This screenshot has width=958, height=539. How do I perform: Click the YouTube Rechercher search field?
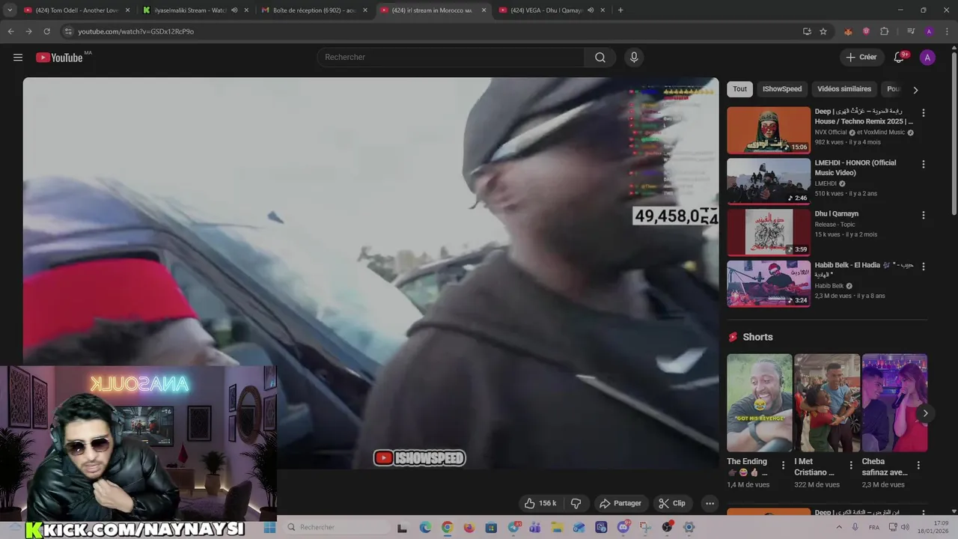click(451, 58)
